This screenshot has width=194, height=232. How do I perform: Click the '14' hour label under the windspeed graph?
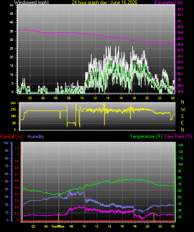point(108,98)
